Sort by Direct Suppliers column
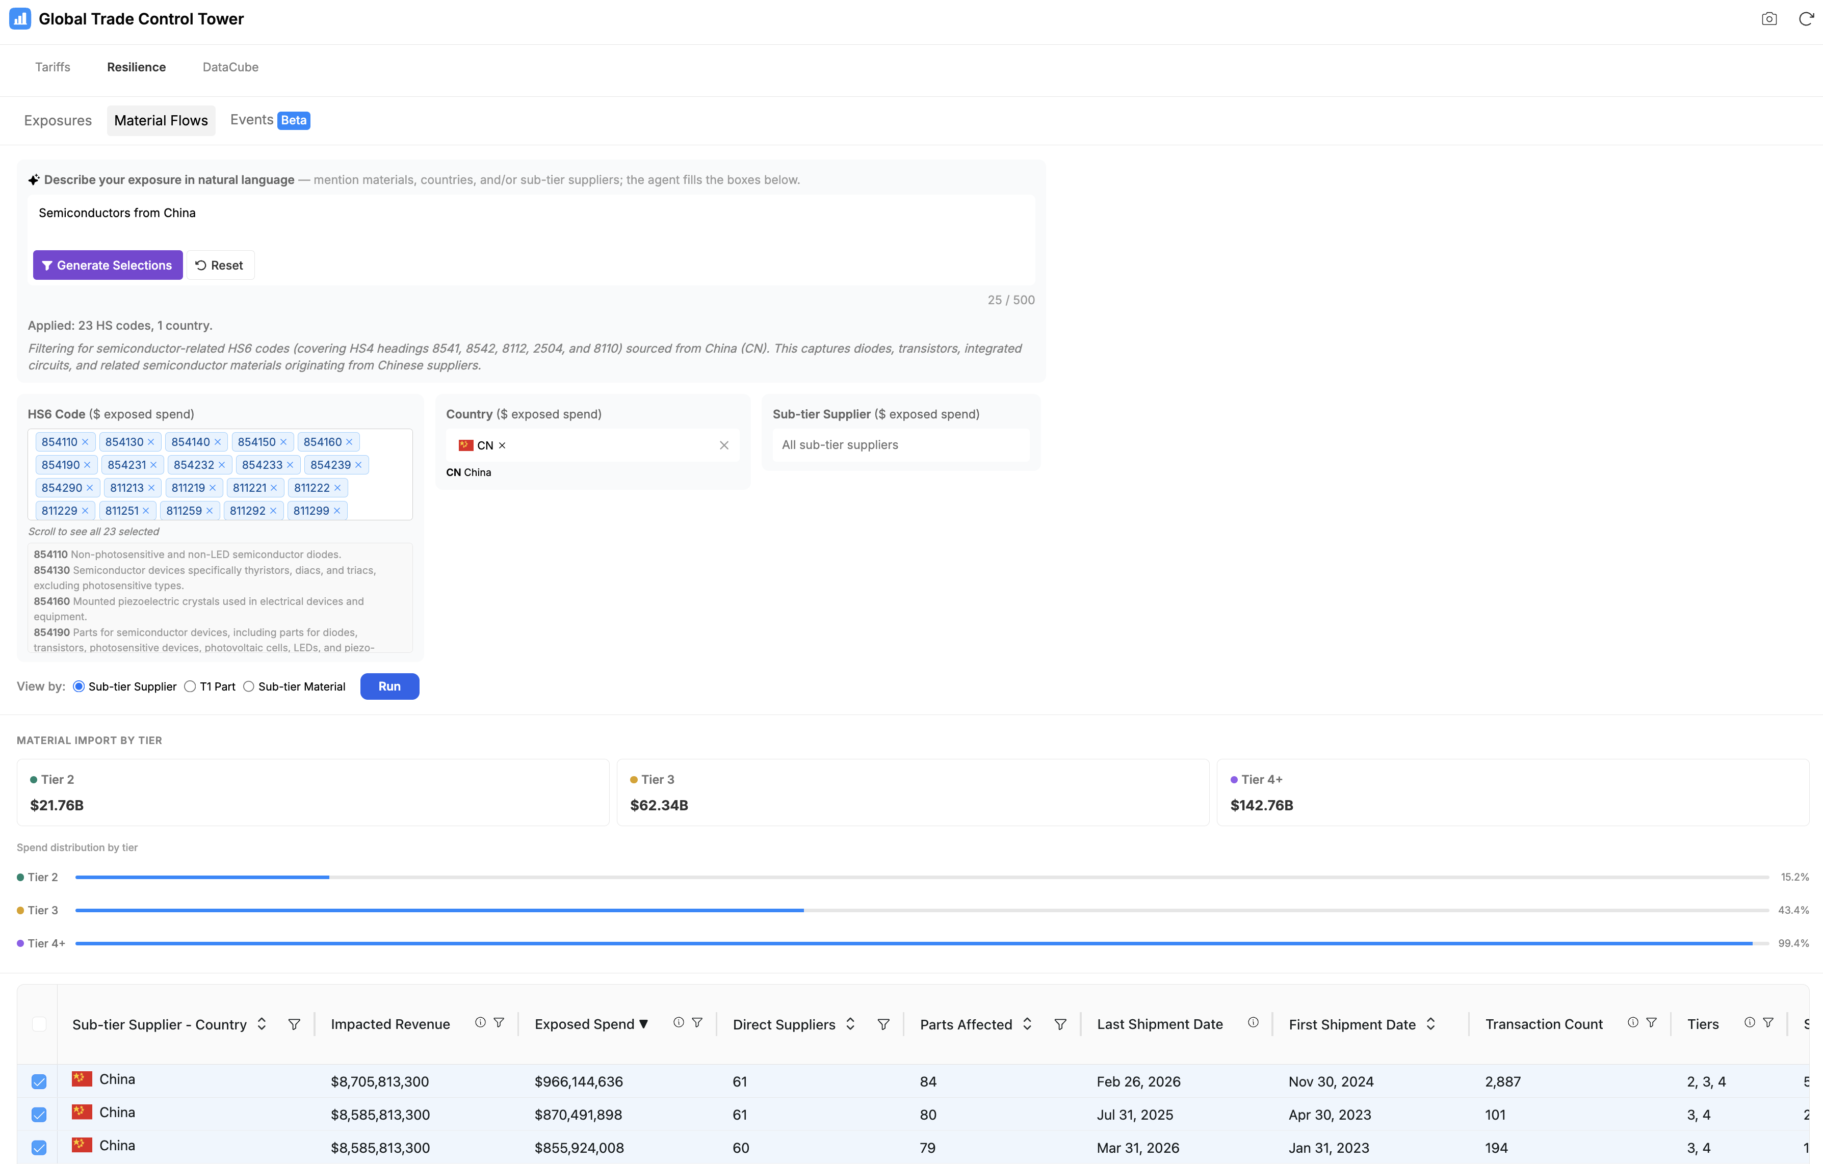The height and width of the screenshot is (1164, 1823). tap(851, 1024)
